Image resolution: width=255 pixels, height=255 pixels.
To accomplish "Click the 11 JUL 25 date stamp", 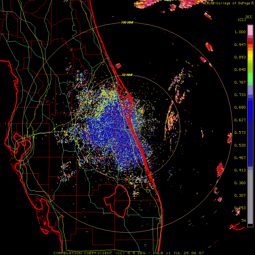I will pyautogui.click(x=177, y=253).
